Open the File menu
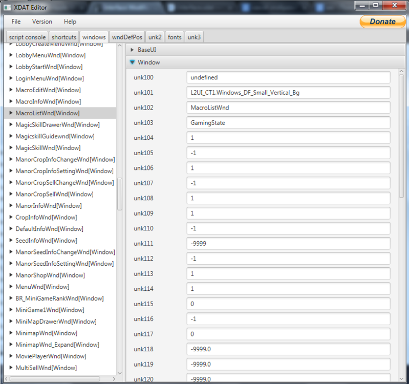Image resolution: width=409 pixels, height=384 pixels. point(16,22)
